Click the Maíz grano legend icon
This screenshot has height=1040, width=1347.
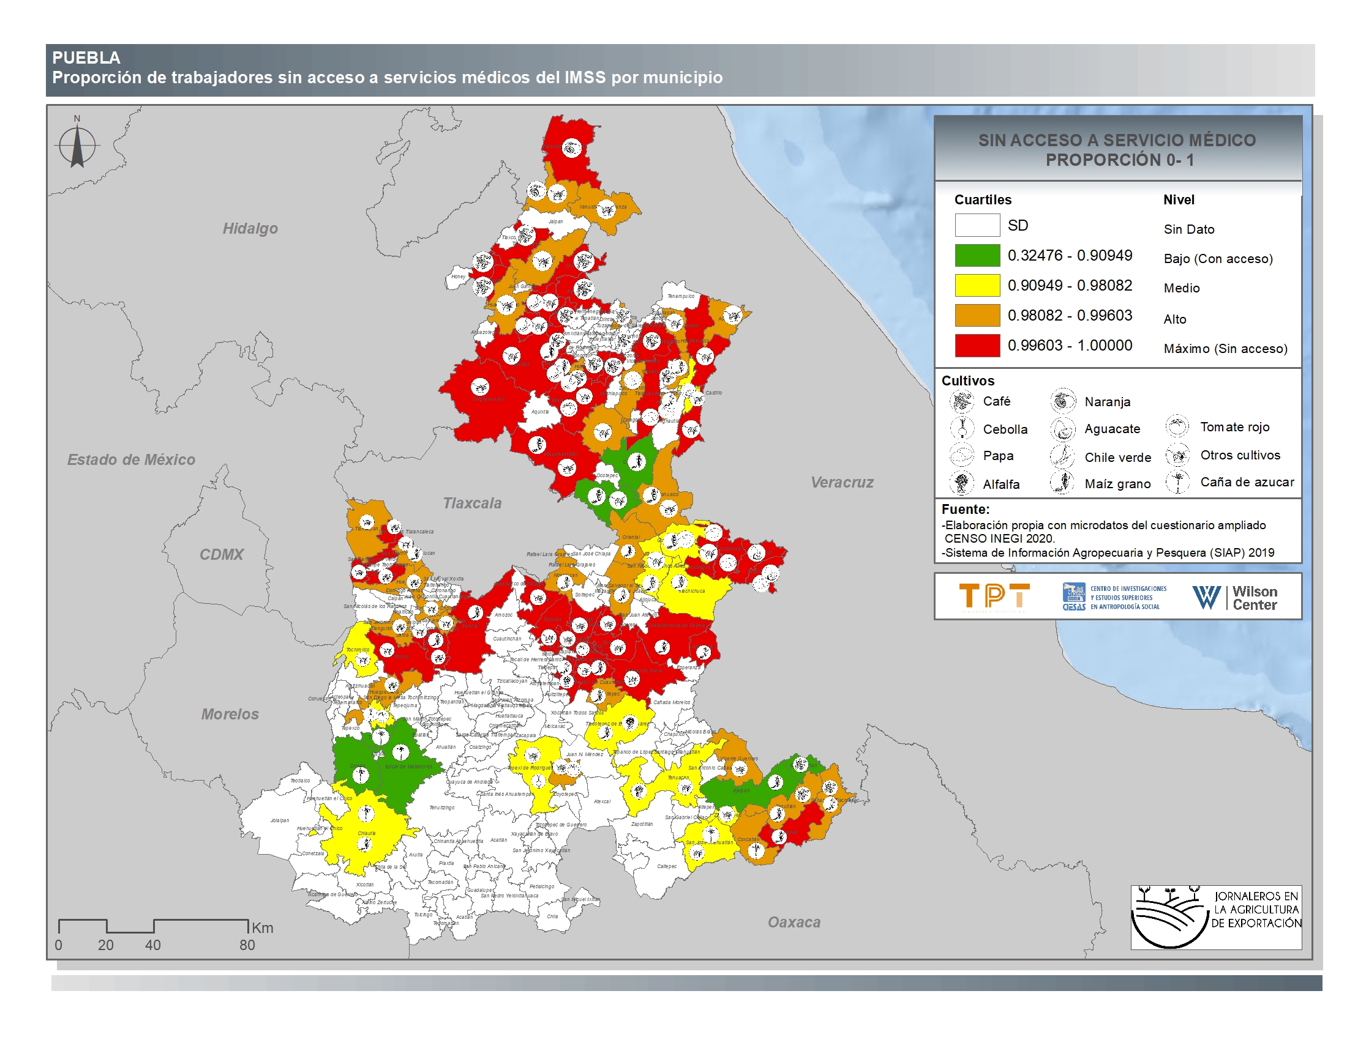(x=1063, y=483)
